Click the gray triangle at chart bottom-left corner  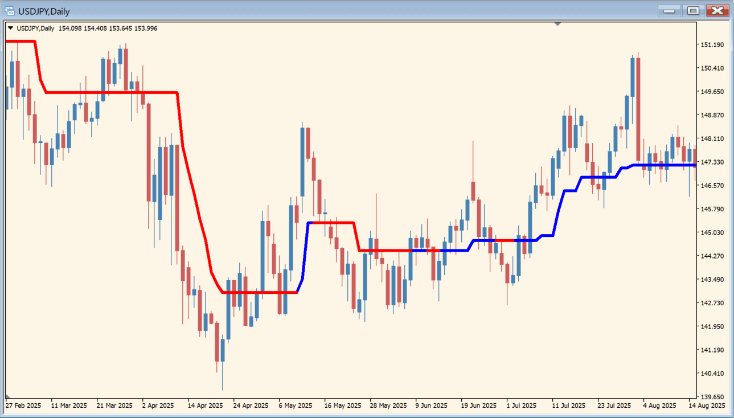point(8,396)
